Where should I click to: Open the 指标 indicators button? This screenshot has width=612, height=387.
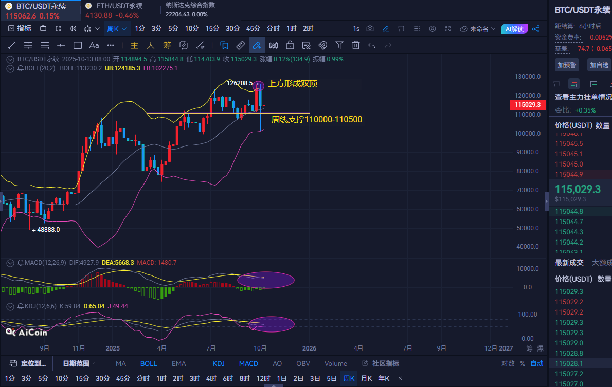20,28
